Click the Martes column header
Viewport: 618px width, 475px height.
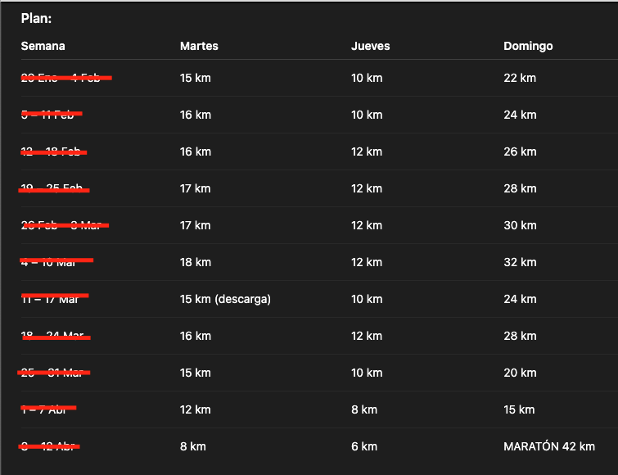[x=199, y=46]
